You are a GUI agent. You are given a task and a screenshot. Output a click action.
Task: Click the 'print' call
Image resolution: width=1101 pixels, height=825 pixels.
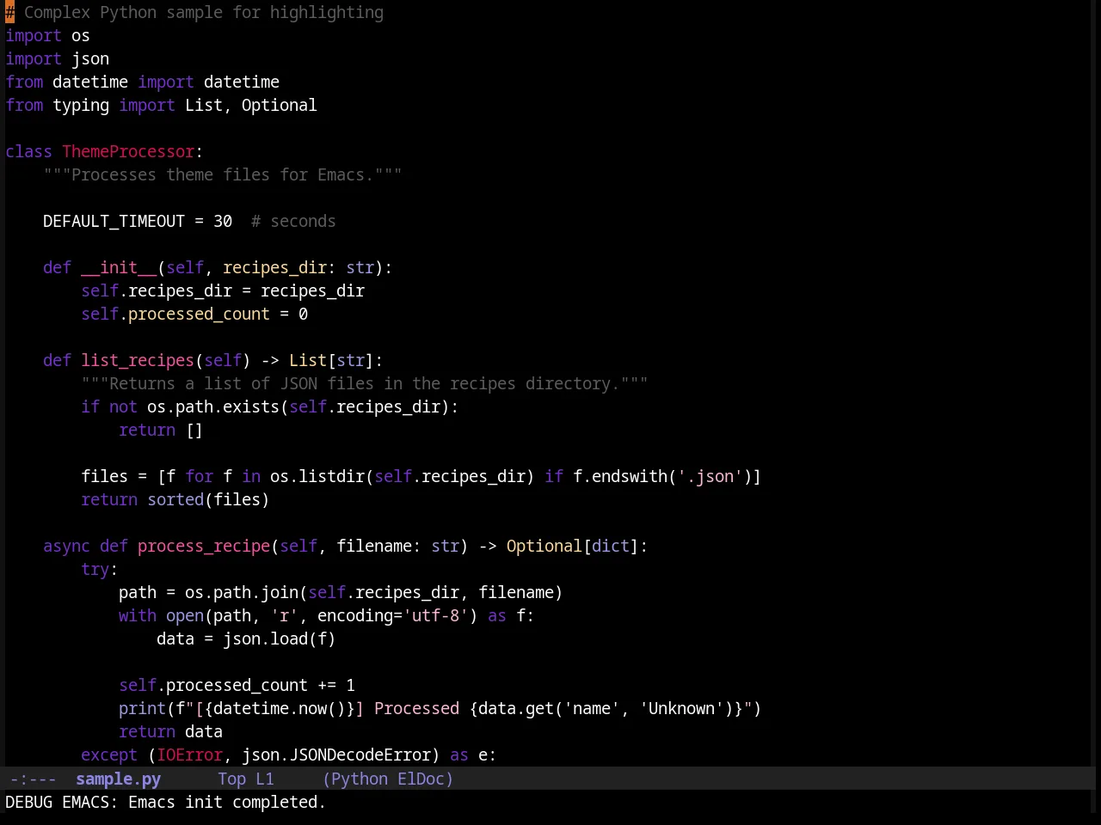(x=142, y=708)
